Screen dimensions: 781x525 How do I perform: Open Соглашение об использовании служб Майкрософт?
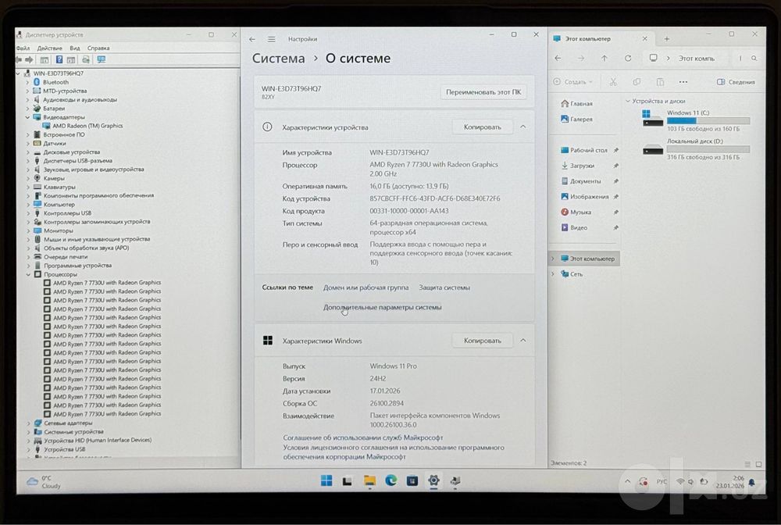(362, 437)
